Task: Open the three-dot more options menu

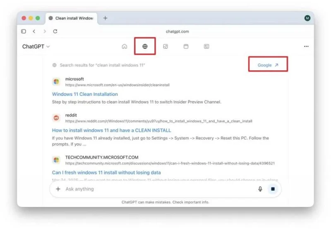Action: pos(306,46)
